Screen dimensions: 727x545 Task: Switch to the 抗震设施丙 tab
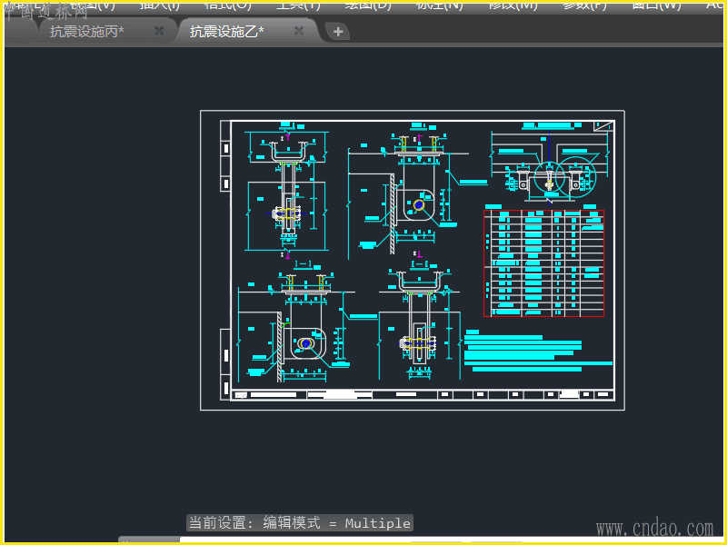87,32
